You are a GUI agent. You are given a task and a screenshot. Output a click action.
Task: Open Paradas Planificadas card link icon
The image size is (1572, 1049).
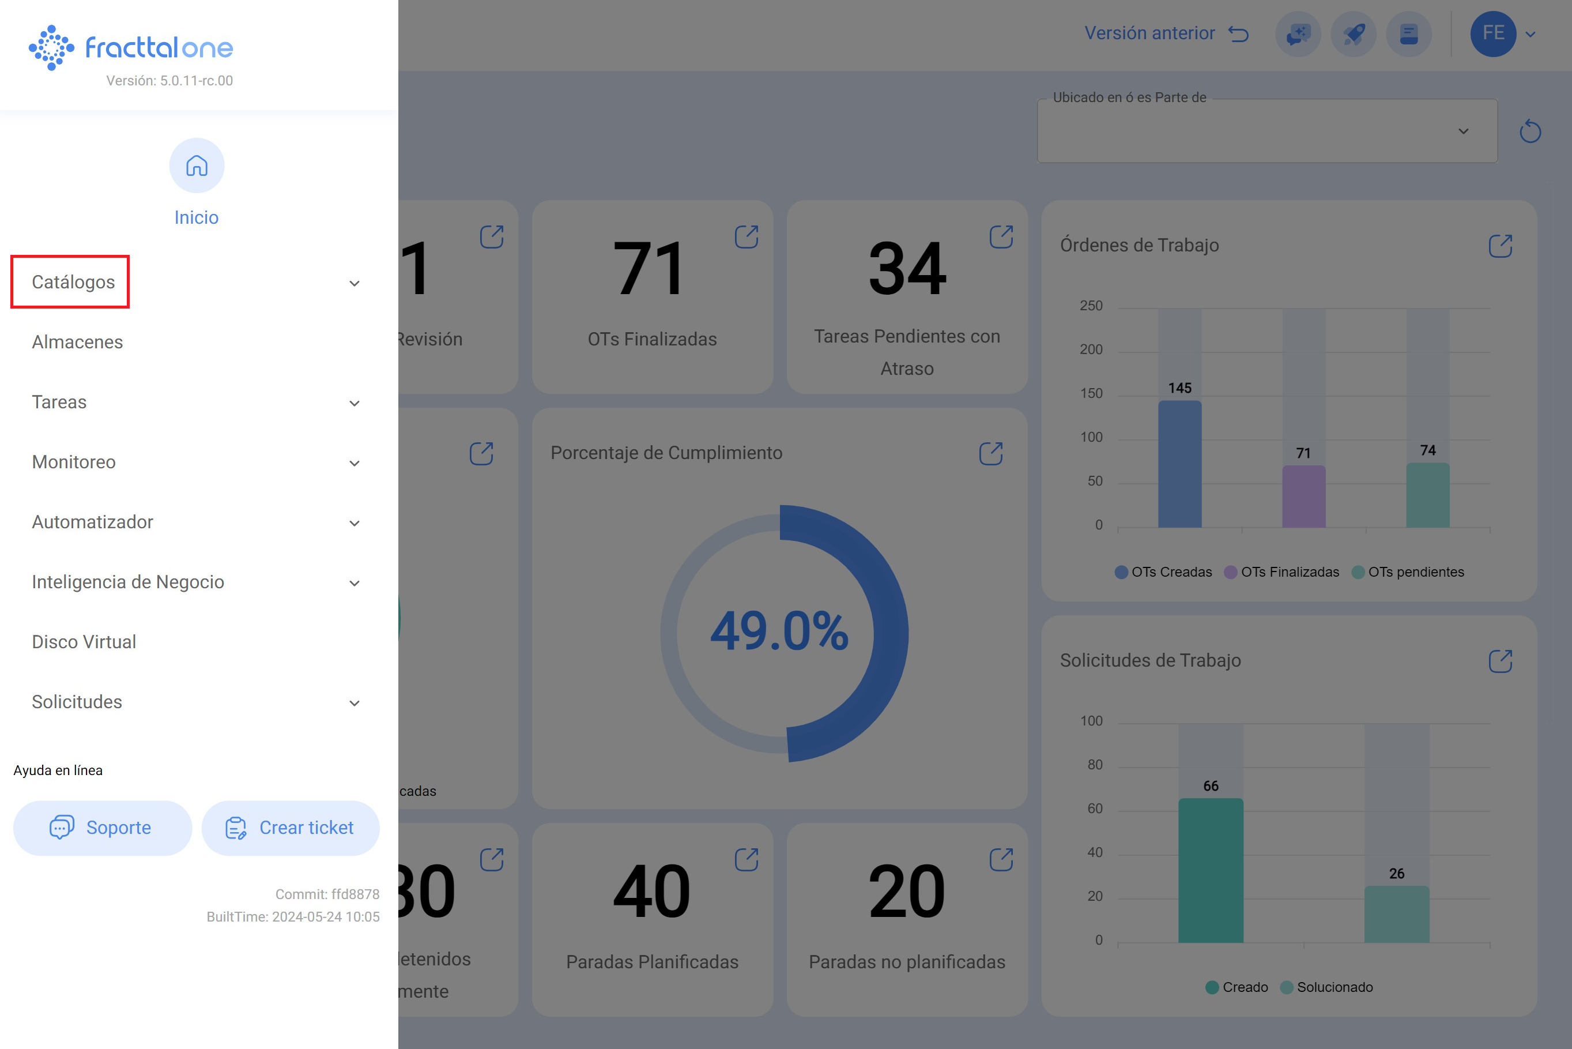(x=746, y=860)
